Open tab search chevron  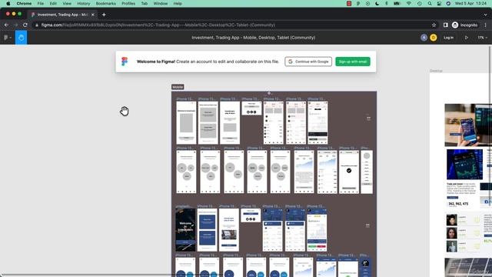click(485, 15)
